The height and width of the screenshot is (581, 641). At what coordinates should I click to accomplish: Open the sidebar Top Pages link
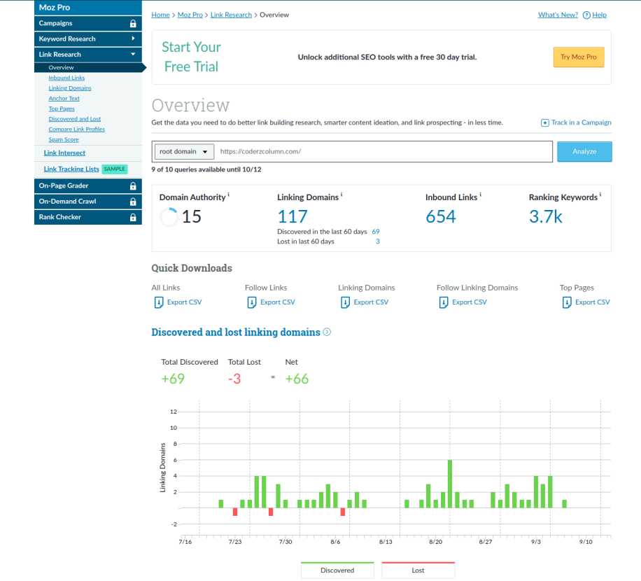pos(62,108)
